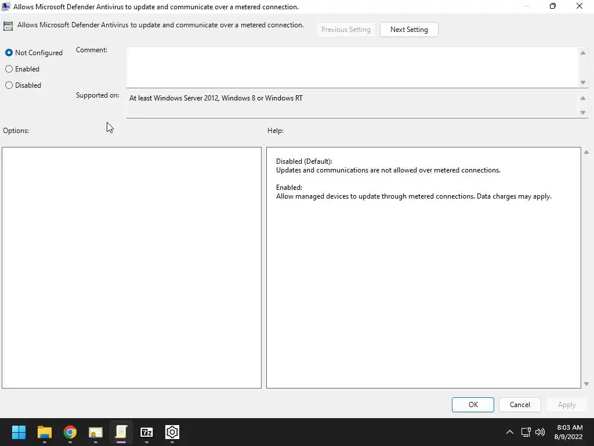Open the certificate manager taskbar icon
The width and height of the screenshot is (594, 446).
pos(96,432)
